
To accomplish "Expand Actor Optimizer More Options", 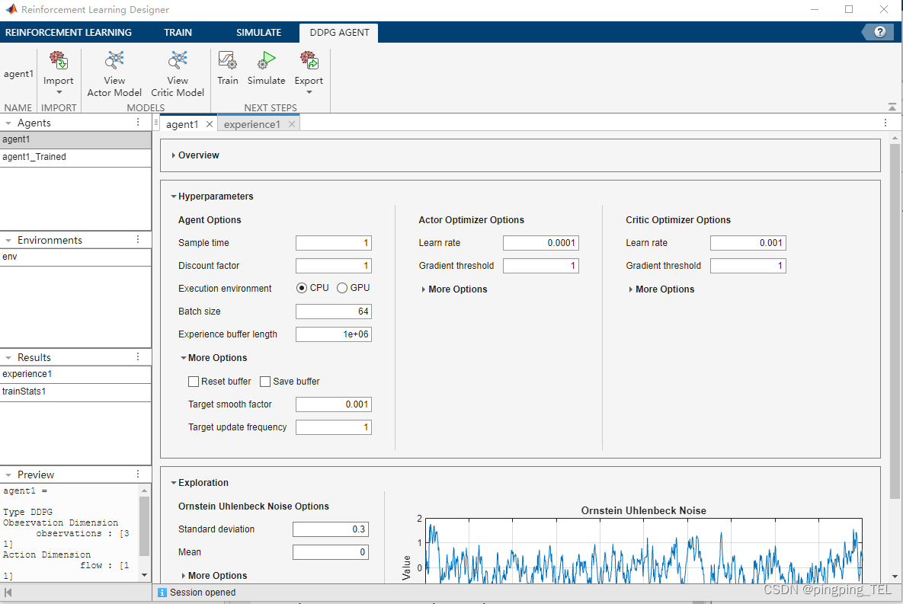I will 424,289.
